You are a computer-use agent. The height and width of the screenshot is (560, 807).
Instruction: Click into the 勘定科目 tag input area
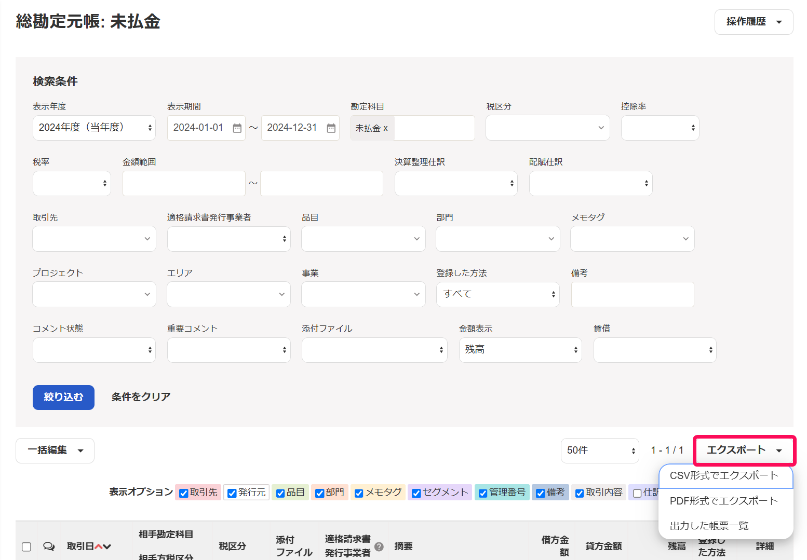pos(434,128)
